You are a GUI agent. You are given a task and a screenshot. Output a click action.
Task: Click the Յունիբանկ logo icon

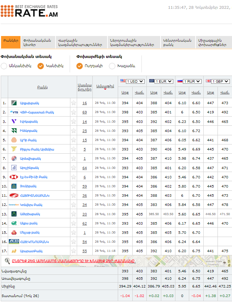coord(14,186)
